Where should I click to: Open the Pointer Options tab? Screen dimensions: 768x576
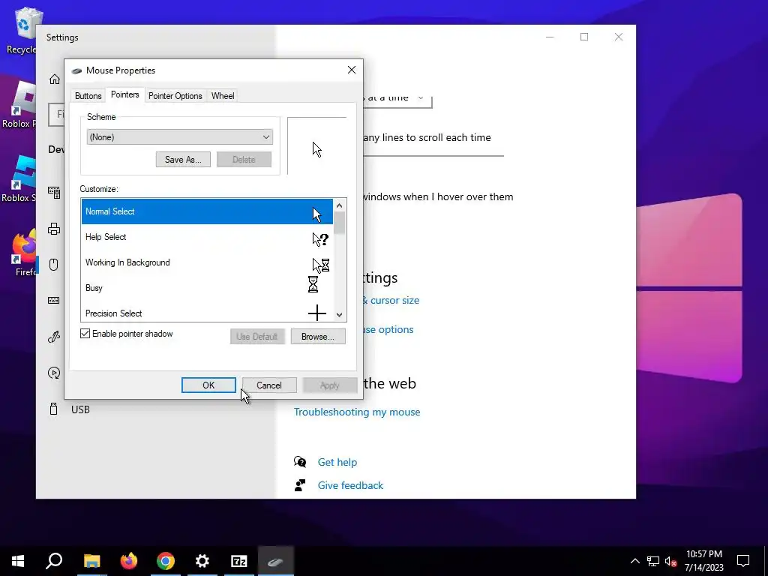tap(175, 96)
